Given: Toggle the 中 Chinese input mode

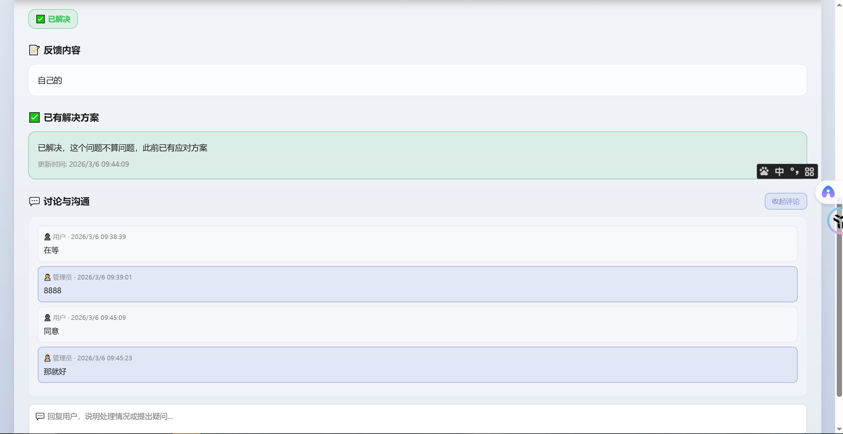Looking at the screenshot, I should (x=779, y=171).
